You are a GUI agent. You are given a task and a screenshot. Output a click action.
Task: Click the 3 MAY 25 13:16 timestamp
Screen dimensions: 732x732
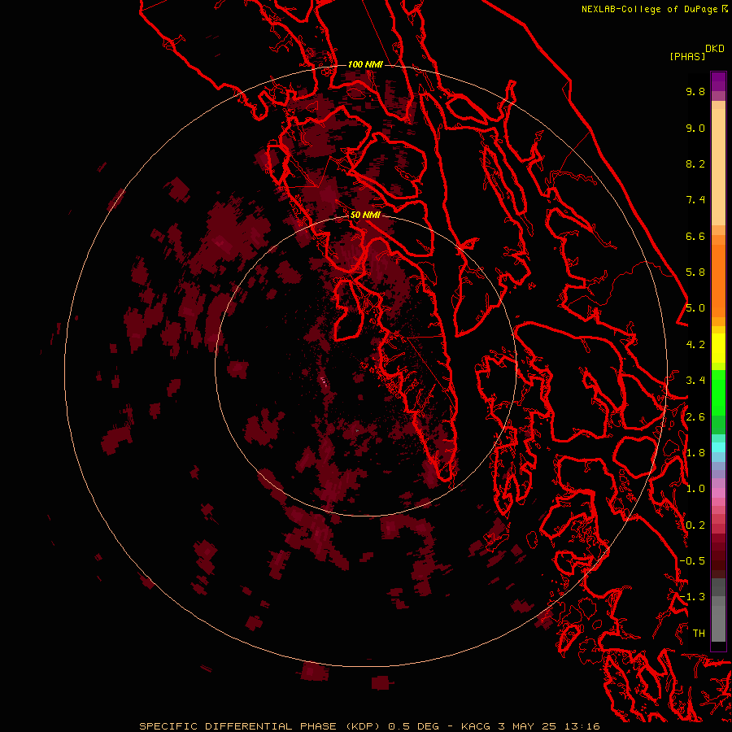click(548, 726)
